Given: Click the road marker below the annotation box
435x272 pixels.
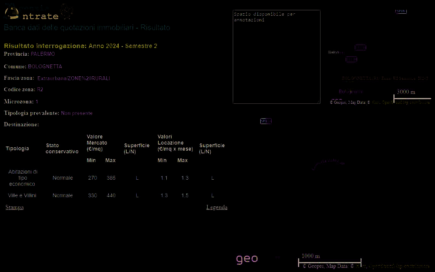Looking at the screenshot, I should [x=266, y=121].
